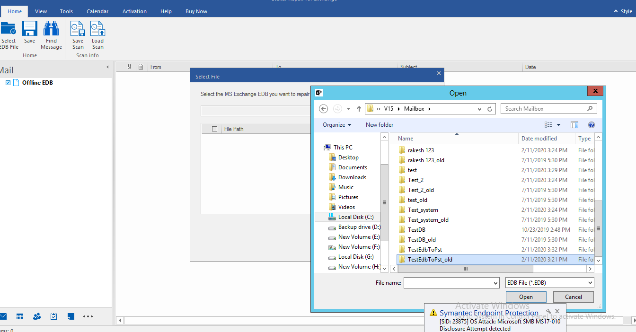636x332 pixels.
Task: Toggle the Offline EDB checkbox
Action: coord(8,83)
